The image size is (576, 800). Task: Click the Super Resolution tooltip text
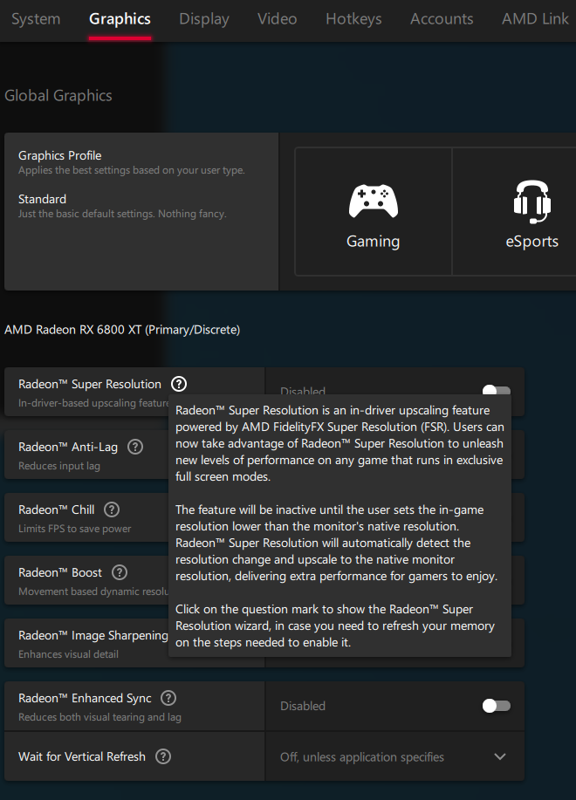click(x=339, y=526)
